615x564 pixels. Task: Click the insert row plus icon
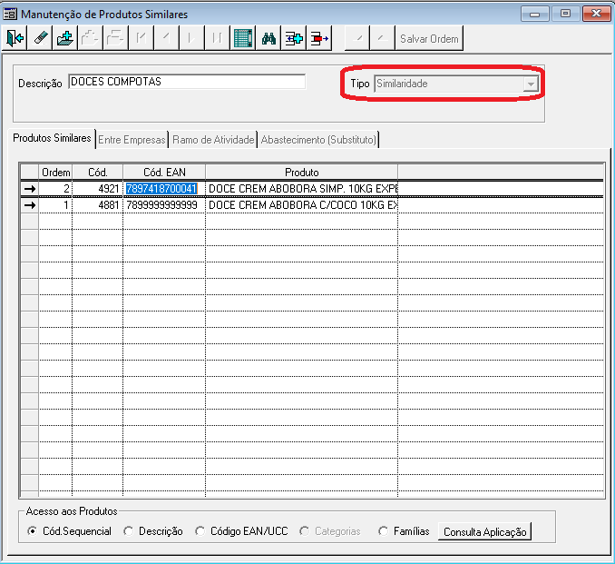[x=294, y=38]
